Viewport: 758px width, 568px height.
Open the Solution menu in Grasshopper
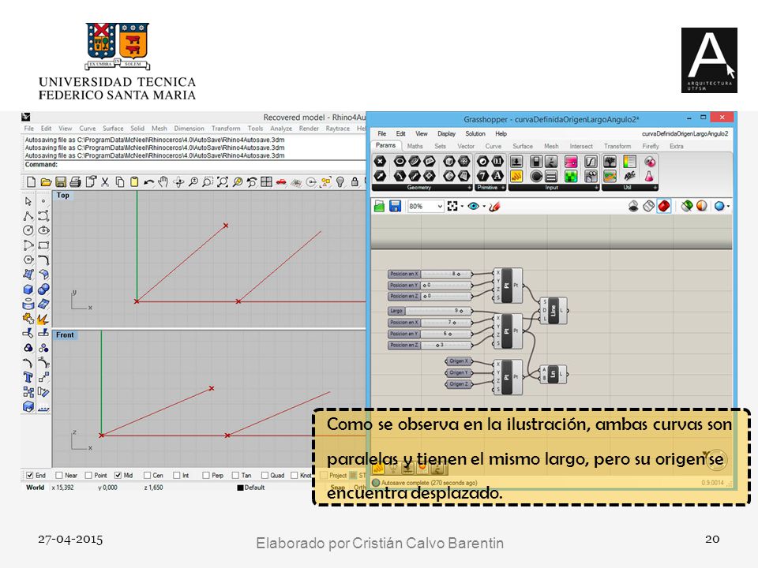(475, 134)
